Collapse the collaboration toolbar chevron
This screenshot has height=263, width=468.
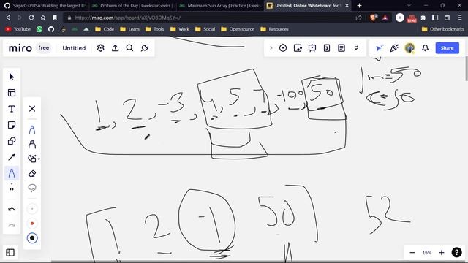coord(271,48)
